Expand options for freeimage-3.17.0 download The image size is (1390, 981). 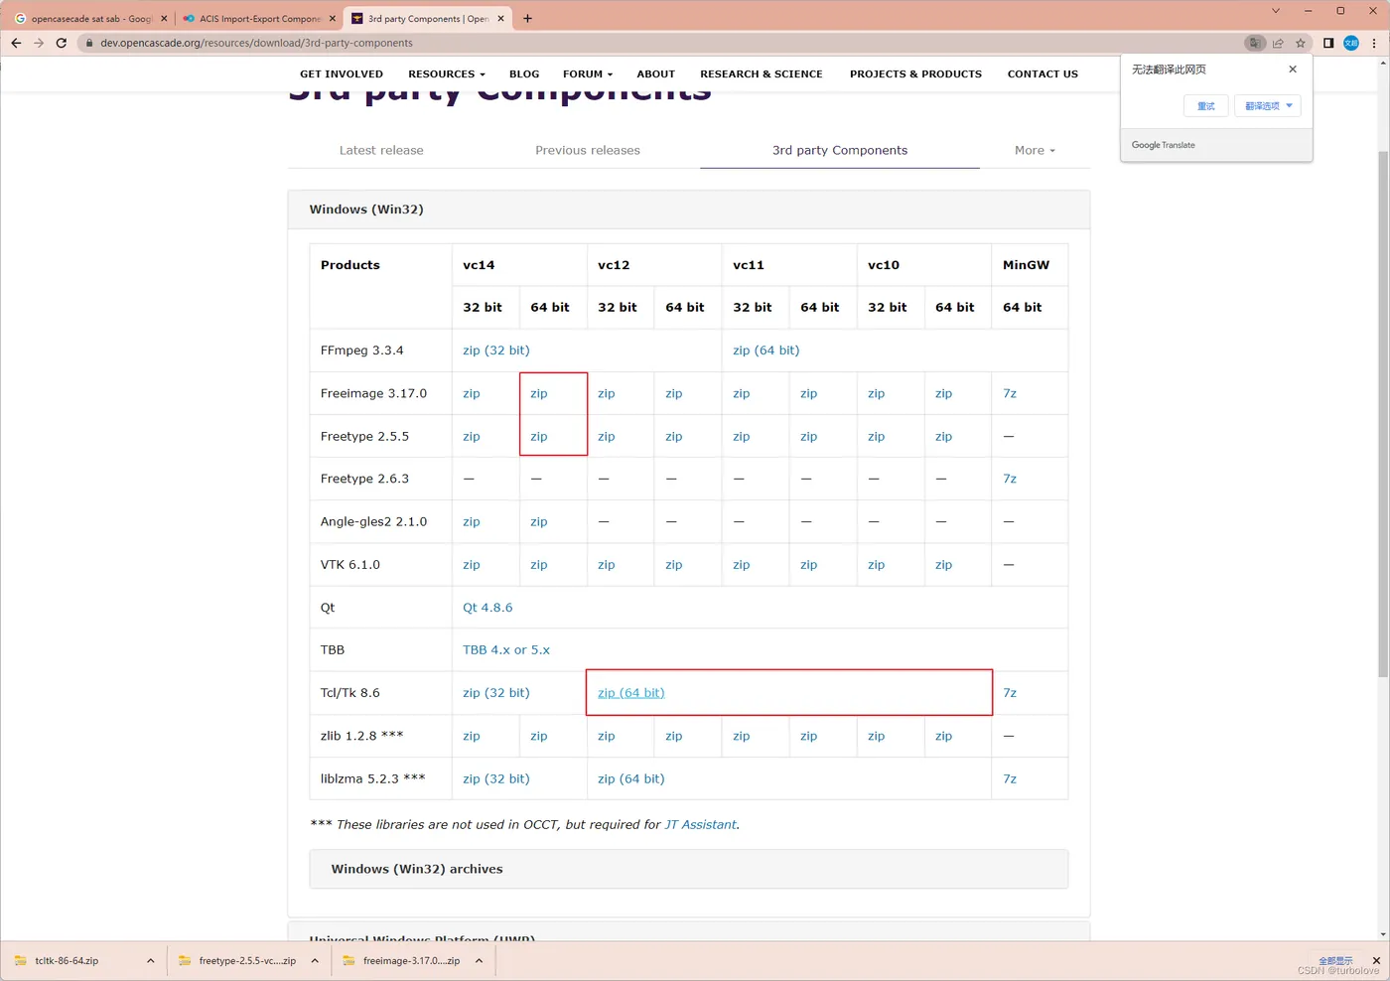tap(479, 961)
